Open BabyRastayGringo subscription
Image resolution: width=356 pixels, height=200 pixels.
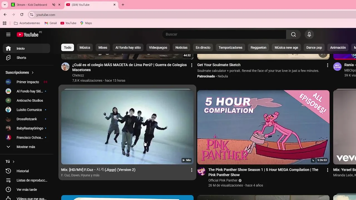[26, 128]
